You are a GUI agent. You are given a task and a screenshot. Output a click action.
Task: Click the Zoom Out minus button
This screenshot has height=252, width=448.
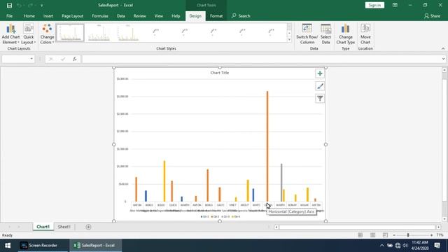coord(394,235)
